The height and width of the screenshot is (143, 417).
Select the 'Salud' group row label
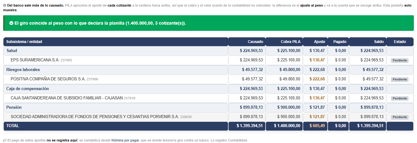(12, 50)
